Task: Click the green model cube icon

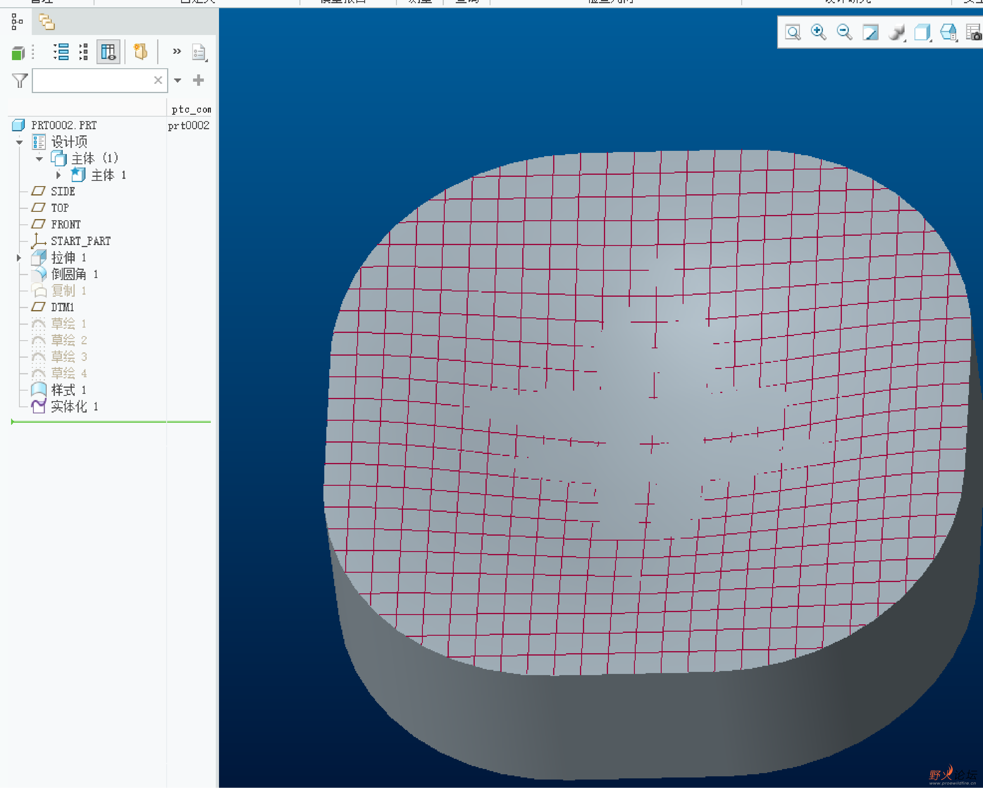Action: pyautogui.click(x=18, y=53)
